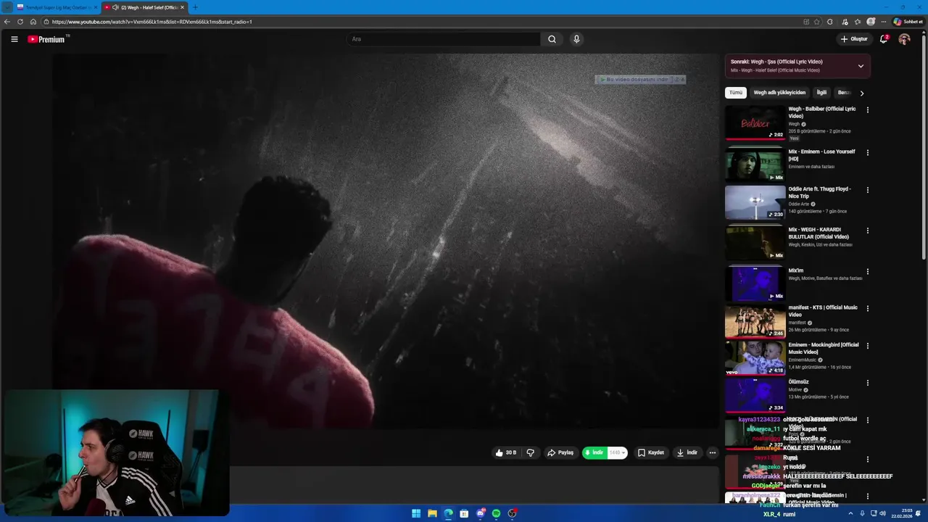Open the Mix'im playlist title
The width and height of the screenshot is (928, 522).
796,270
